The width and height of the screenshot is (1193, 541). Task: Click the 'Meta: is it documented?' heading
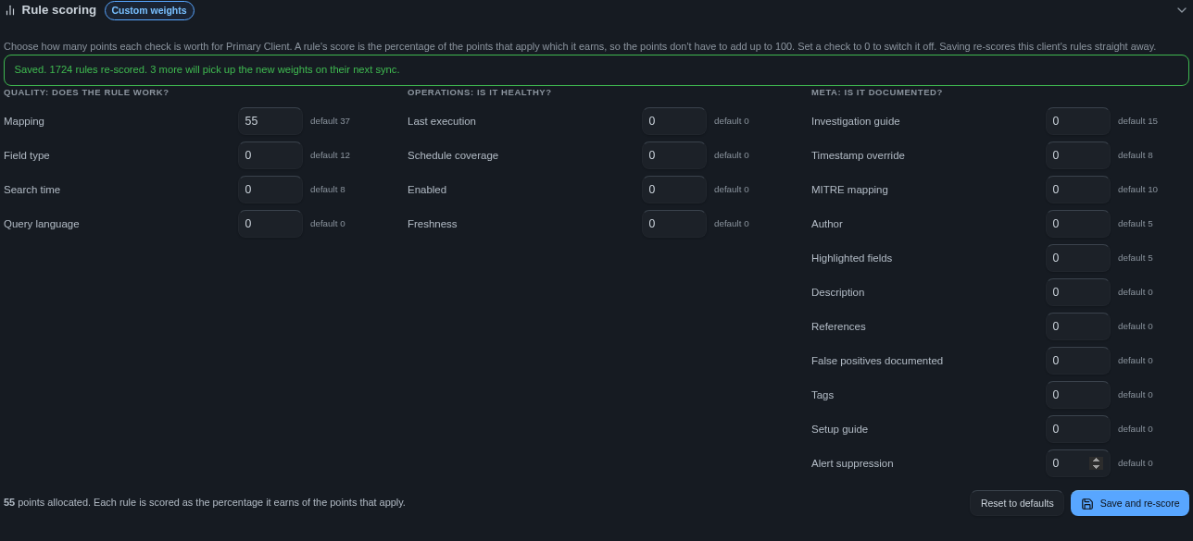pyautogui.click(x=877, y=92)
